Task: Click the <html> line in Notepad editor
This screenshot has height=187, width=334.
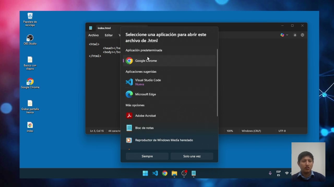Action: (94, 44)
